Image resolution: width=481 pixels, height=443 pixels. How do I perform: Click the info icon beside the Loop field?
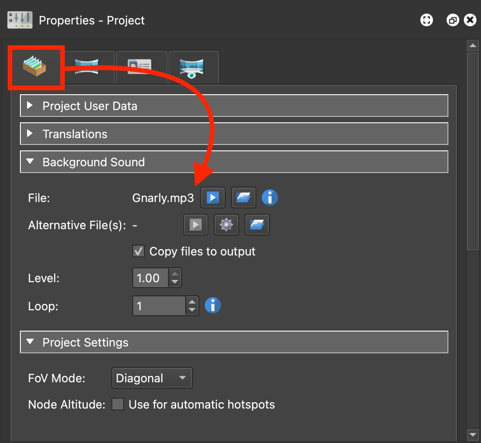point(213,306)
